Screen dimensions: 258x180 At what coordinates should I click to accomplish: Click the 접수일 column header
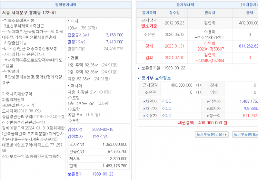tap(174, 13)
